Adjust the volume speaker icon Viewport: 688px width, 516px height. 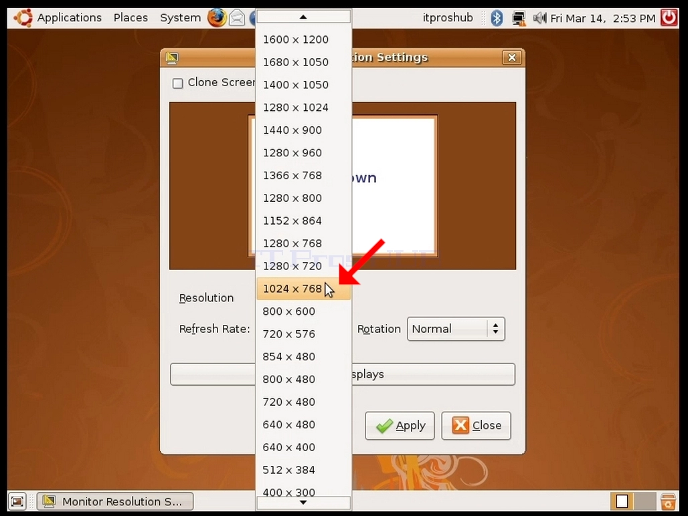pos(539,18)
